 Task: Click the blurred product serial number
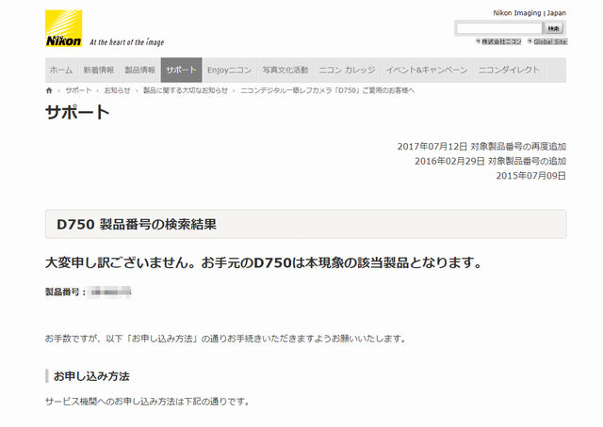click(109, 293)
